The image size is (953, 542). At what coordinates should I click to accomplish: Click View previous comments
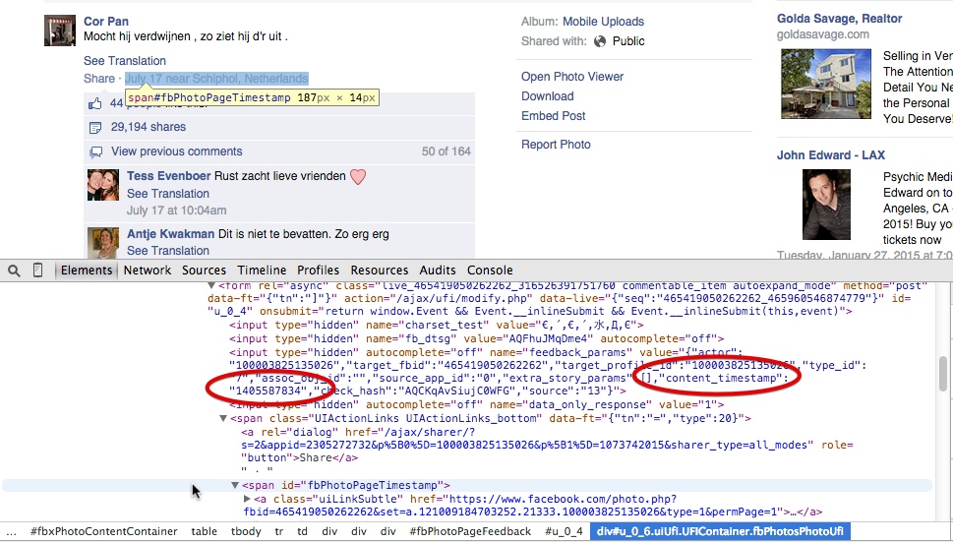point(176,151)
